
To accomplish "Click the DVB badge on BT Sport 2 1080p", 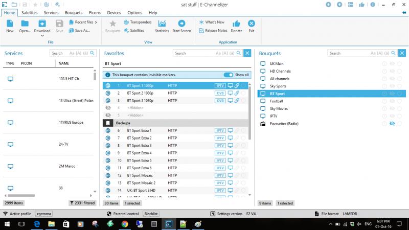I will [220, 93].
